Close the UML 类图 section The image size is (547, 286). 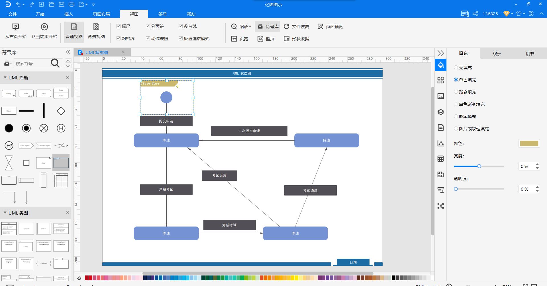[x=68, y=213]
